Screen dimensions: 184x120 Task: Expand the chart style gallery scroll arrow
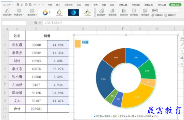[x=95, y=13]
